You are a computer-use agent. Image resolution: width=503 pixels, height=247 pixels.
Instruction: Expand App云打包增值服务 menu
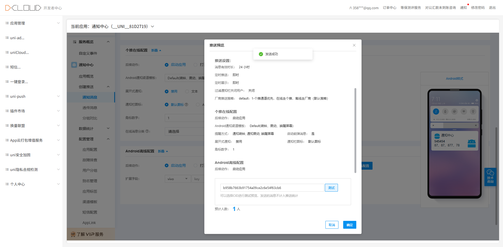(x=58, y=140)
